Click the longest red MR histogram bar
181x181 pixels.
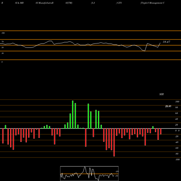pos(114,142)
